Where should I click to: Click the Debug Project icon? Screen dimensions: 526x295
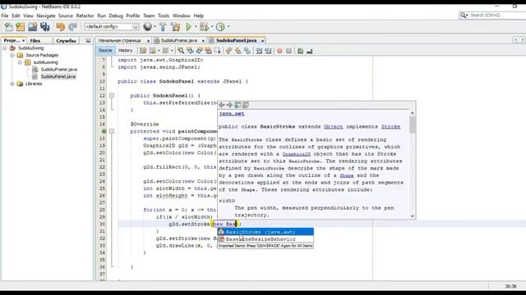[204, 27]
